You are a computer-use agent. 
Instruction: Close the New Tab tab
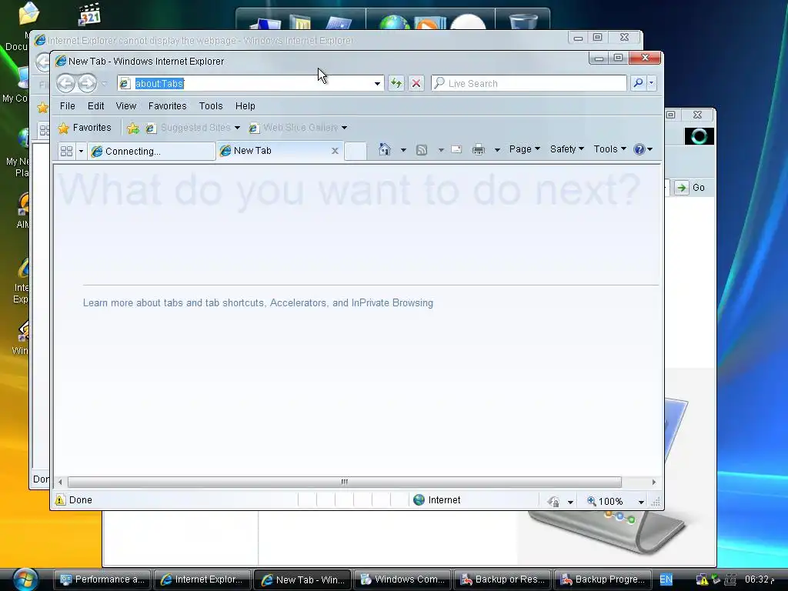pos(335,151)
